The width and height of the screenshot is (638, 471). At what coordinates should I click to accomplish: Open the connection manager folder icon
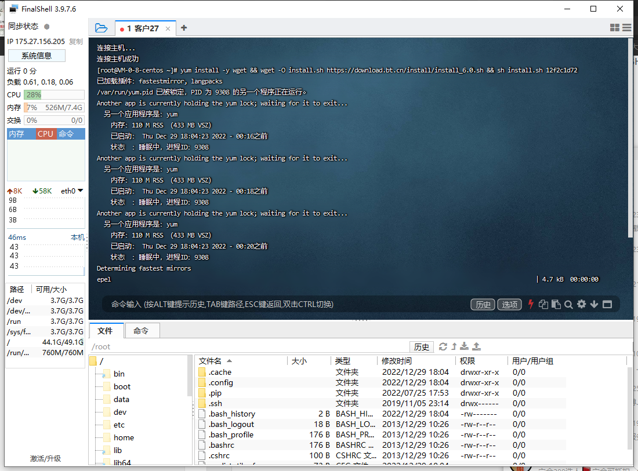click(101, 28)
